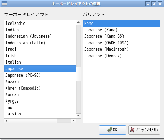Select the Japanese (Kana 86) variant
This screenshot has height=140, width=164.
121,36
